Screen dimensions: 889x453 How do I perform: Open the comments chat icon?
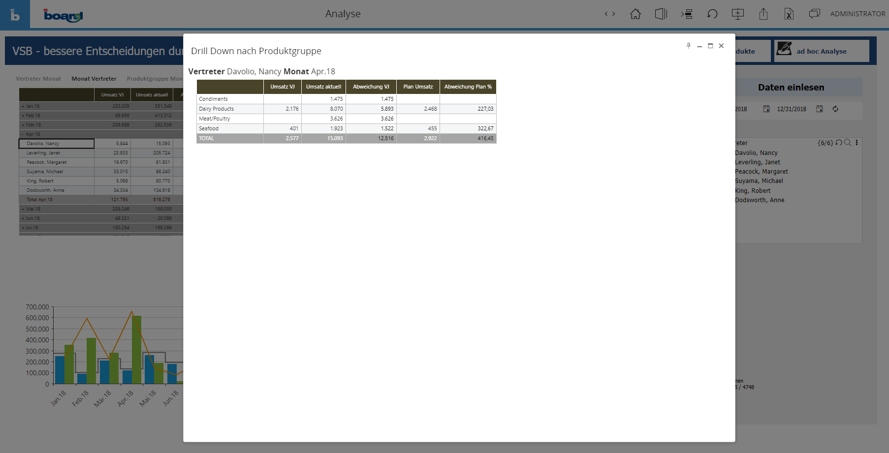815,14
